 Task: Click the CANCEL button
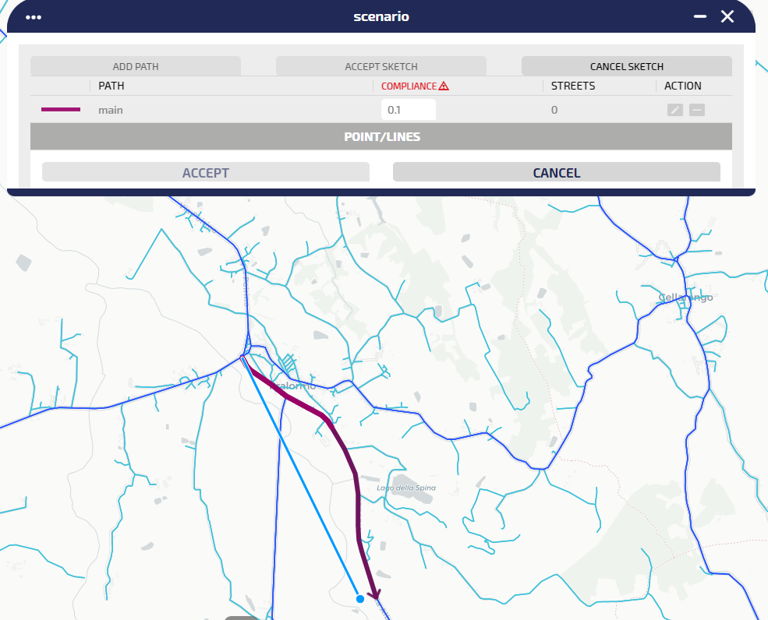(556, 172)
